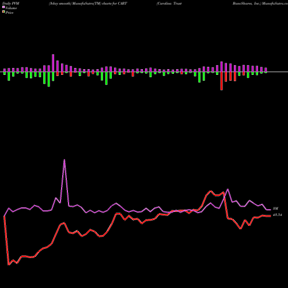Click the tallest purple upward bar

[53, 63]
